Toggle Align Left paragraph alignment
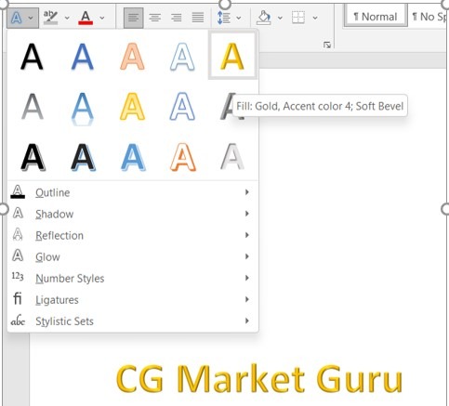Image resolution: width=449 pixels, height=406 pixels. pos(134,18)
